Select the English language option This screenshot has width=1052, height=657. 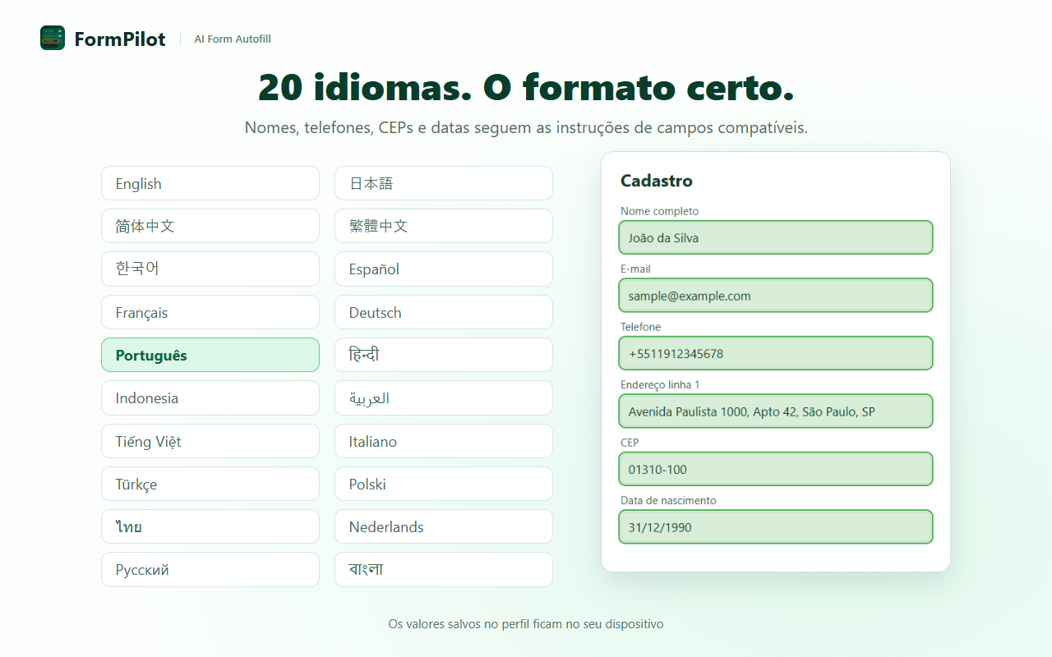(x=210, y=183)
